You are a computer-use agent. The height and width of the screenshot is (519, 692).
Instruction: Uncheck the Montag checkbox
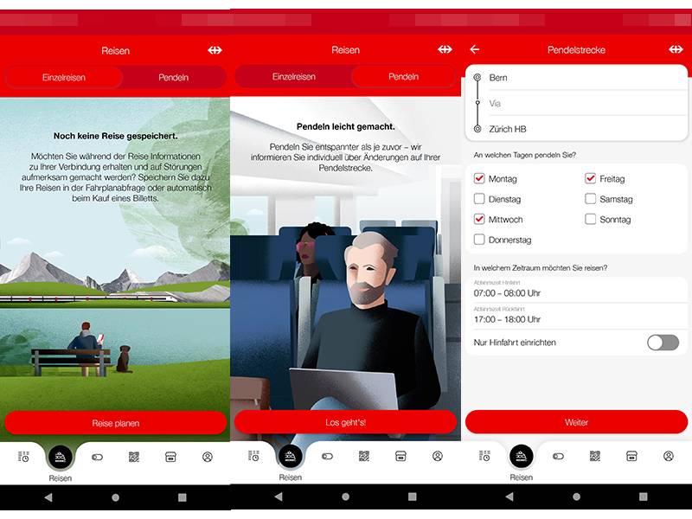(479, 179)
